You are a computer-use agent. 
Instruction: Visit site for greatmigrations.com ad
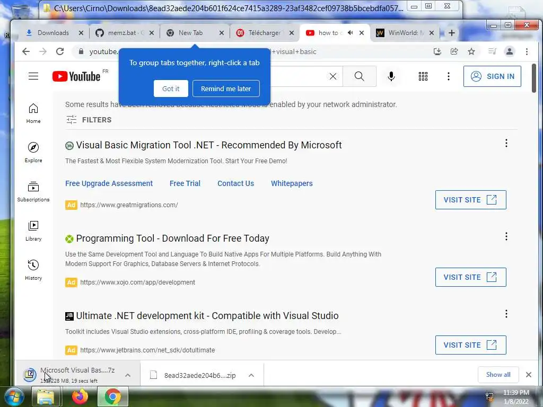click(x=471, y=200)
